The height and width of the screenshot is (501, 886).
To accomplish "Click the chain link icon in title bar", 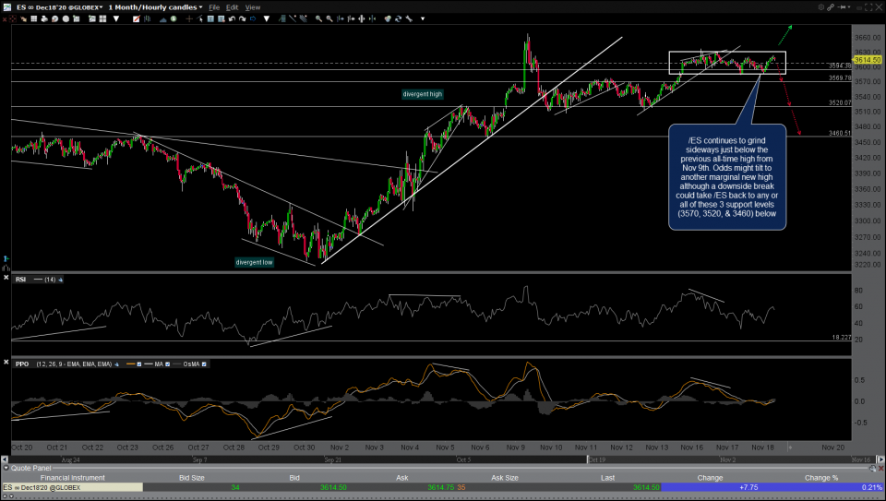I will pyautogui.click(x=831, y=7).
